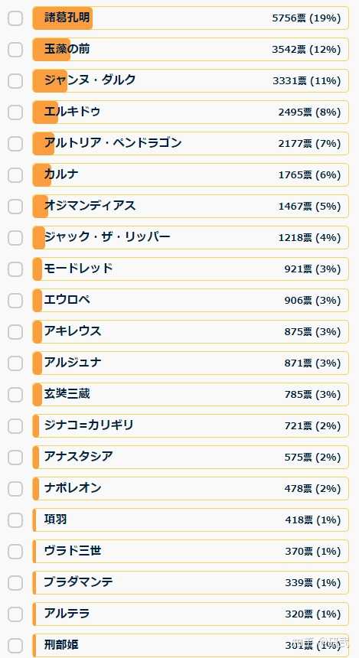Image resolution: width=359 pixels, height=658 pixels.
Task: Click the アキレウス poll result bar
Action: click(x=191, y=331)
